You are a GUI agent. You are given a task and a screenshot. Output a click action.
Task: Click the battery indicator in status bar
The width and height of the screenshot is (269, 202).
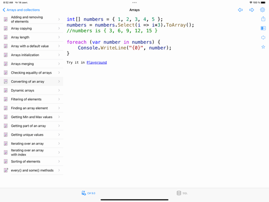click(263, 2)
